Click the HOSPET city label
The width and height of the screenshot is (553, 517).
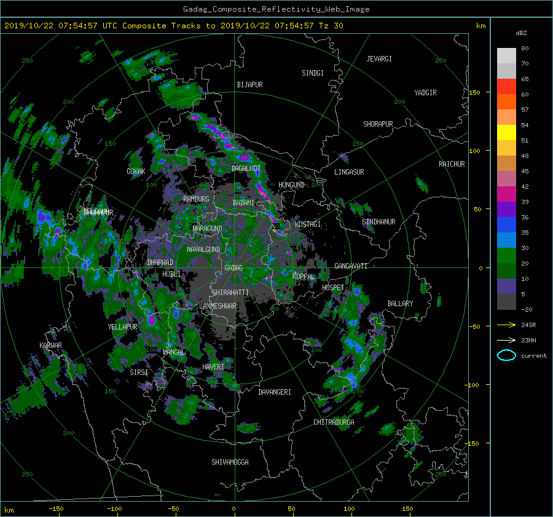333,288
